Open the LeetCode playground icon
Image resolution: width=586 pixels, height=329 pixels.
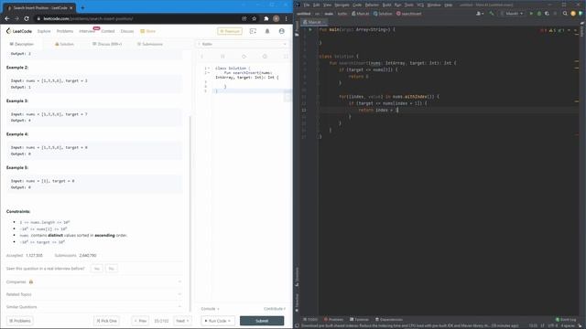(253, 31)
